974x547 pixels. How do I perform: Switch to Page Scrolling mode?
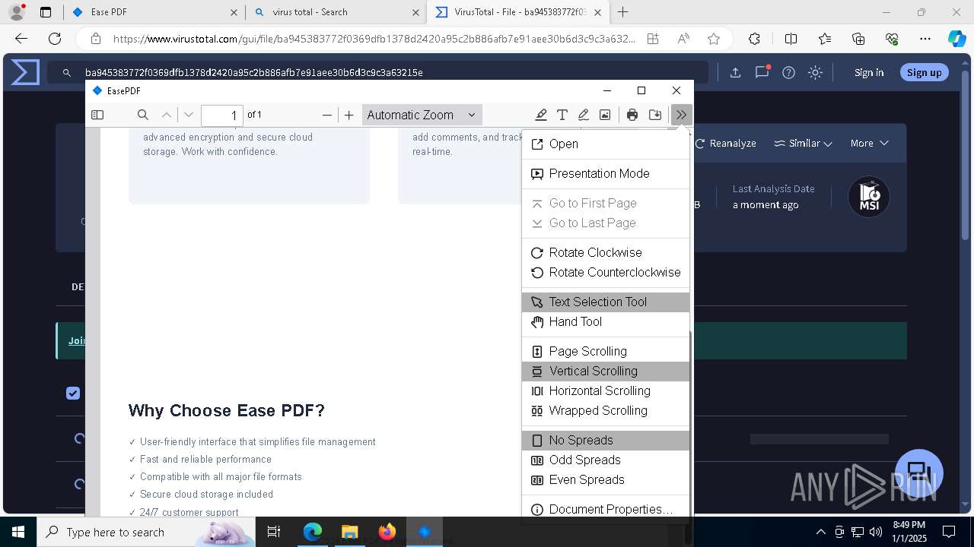click(x=606, y=351)
